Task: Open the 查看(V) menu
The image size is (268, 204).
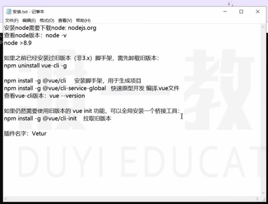Action: (65, 20)
